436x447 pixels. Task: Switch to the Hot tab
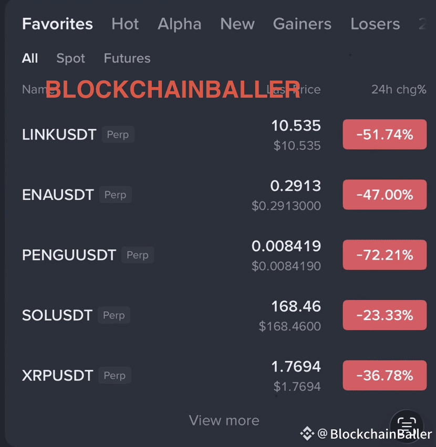click(x=125, y=24)
